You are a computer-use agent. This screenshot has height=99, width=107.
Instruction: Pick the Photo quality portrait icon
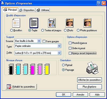[x=70, y=23]
